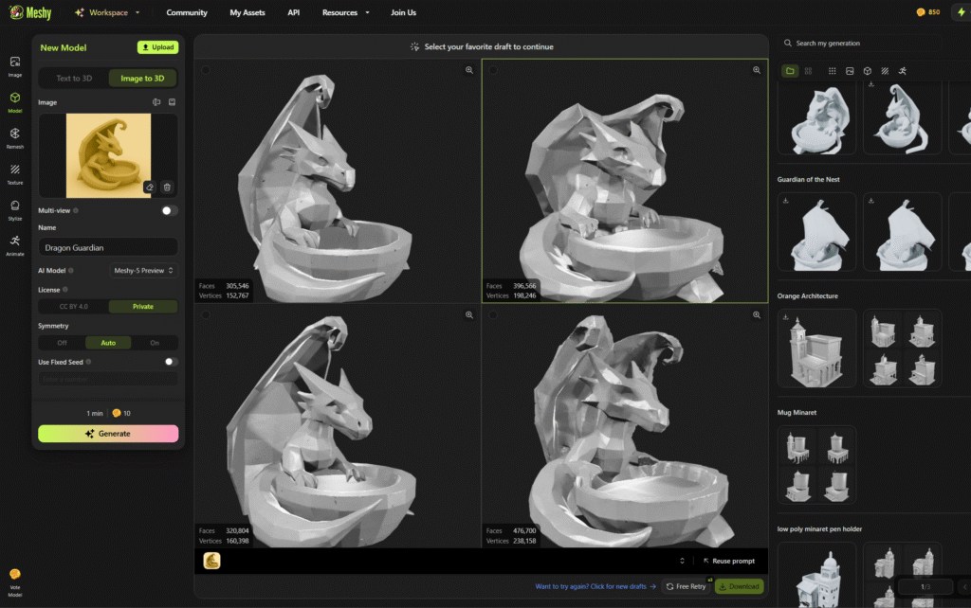Viewport: 971px width, 608px height.
Task: Expand the Resources menu
Action: click(346, 13)
